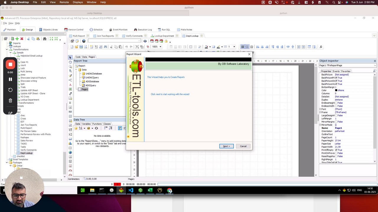Check the PrintOnPreviousPage property checkbox
This screenshot has width=378, height=212.
(336, 153)
